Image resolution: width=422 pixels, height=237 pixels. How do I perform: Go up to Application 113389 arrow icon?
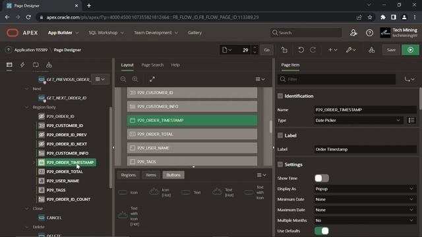click(x=9, y=50)
